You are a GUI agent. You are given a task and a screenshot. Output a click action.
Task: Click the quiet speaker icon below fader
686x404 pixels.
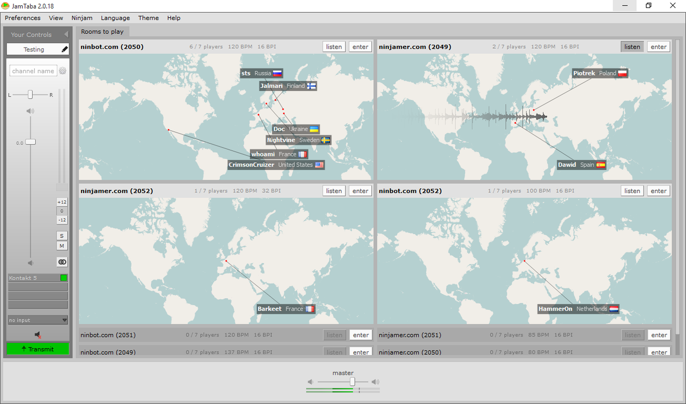[x=31, y=263]
